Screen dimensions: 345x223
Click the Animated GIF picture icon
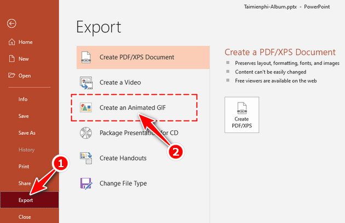point(86,107)
